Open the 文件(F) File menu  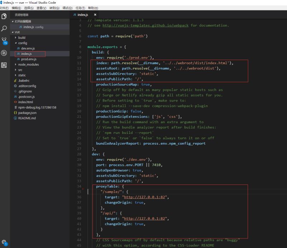[x=4, y=8]
